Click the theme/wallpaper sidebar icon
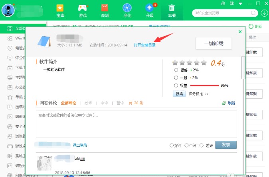Image resolution: width=269 pixels, height=177 pixels. click(x=10, y=78)
